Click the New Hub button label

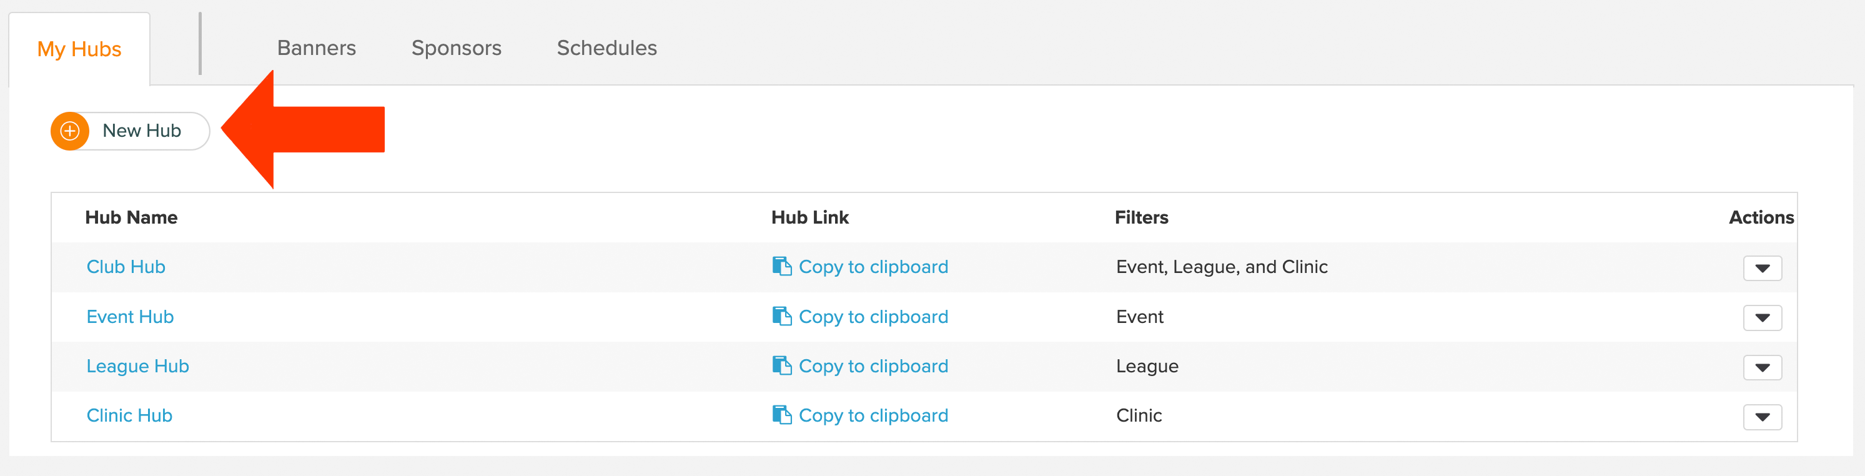point(142,131)
